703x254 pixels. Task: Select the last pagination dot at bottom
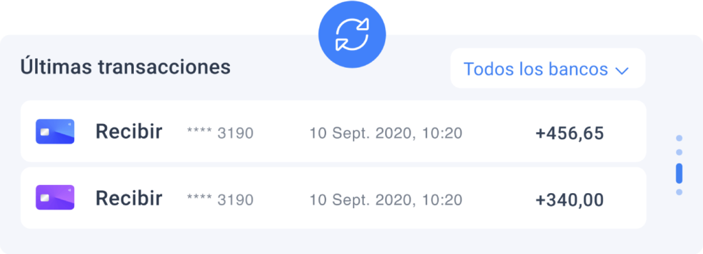click(x=679, y=192)
